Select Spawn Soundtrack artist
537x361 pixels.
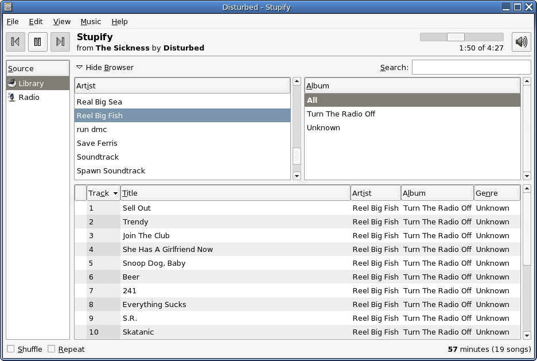pyautogui.click(x=182, y=170)
